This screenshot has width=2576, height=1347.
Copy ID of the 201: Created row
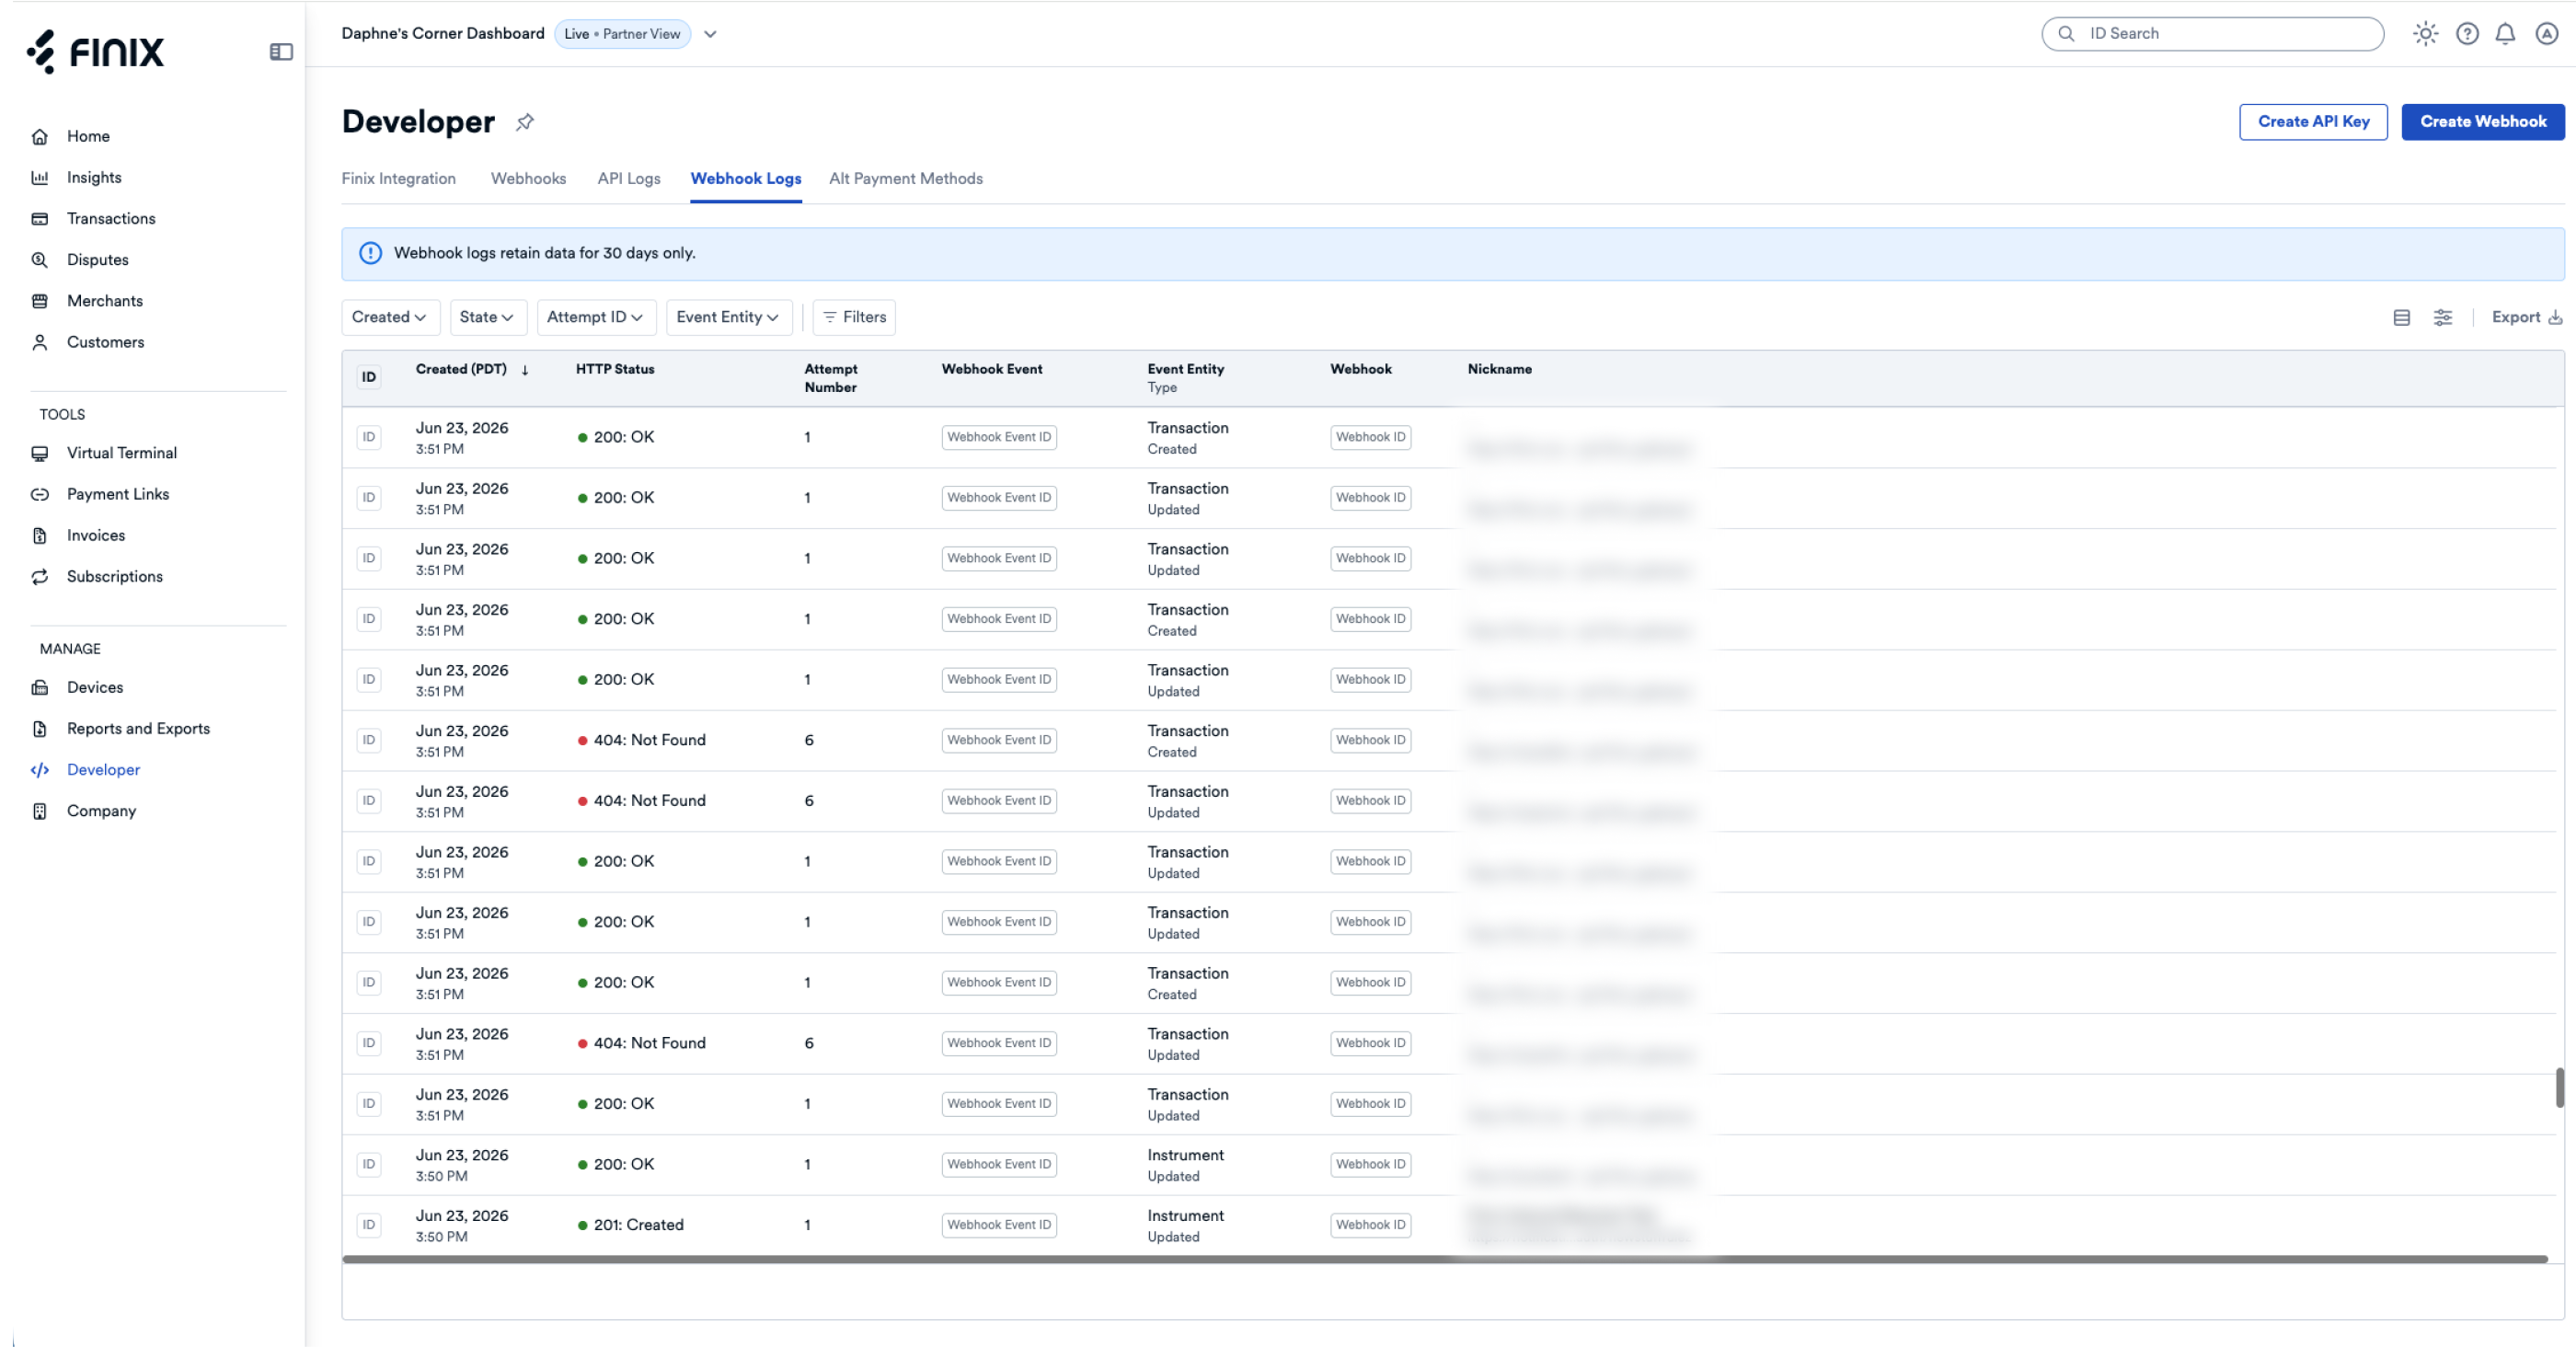tap(369, 1225)
